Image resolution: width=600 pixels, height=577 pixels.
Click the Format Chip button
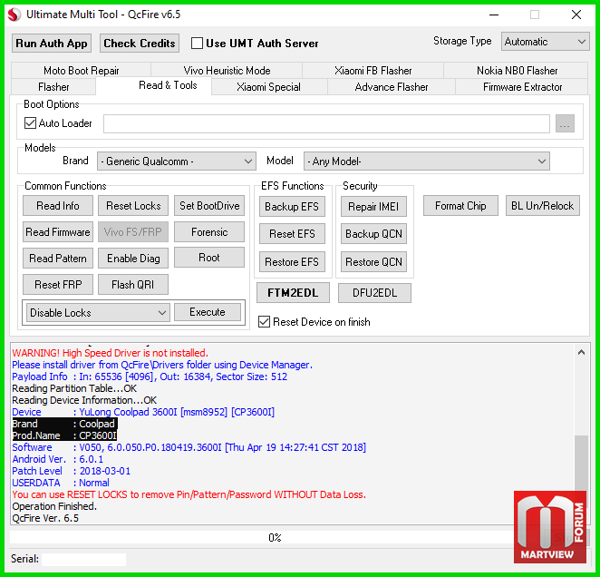(x=460, y=206)
